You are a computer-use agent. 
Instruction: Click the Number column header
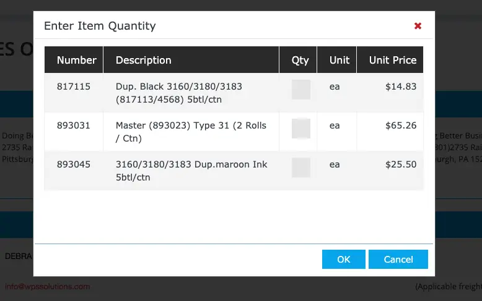click(76, 60)
